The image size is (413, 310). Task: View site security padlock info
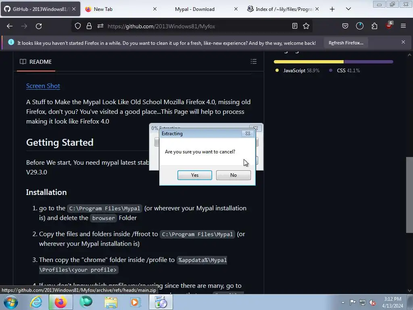coord(89,26)
